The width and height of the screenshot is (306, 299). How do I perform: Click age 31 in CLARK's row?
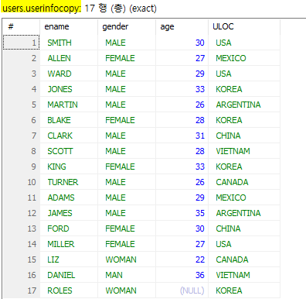tap(182, 136)
